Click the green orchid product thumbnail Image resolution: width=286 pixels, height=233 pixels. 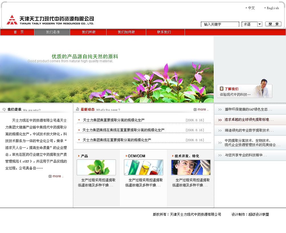[96, 167]
